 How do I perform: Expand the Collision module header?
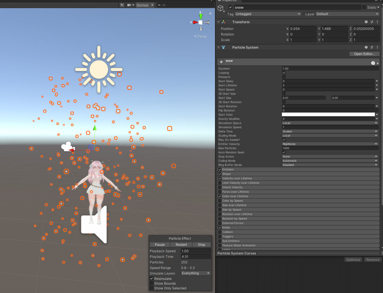298,232
